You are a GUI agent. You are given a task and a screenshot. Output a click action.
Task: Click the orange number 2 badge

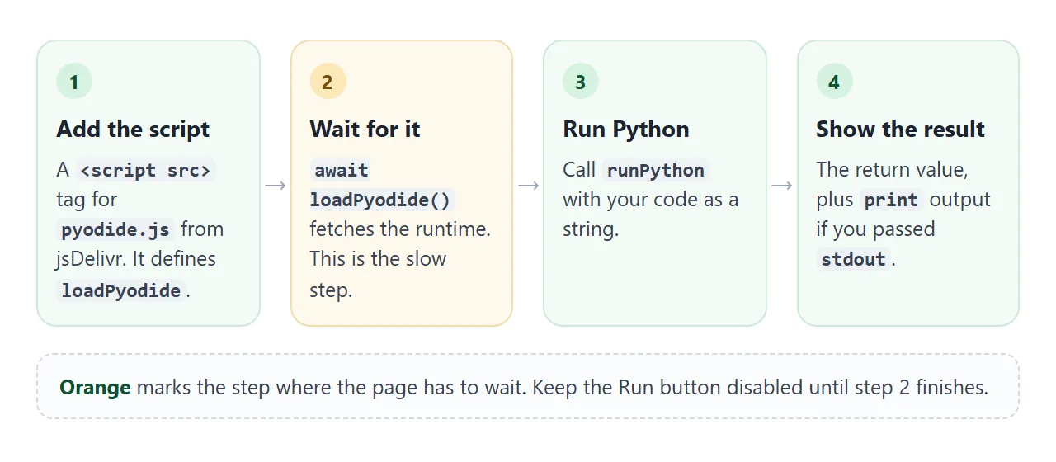click(328, 82)
